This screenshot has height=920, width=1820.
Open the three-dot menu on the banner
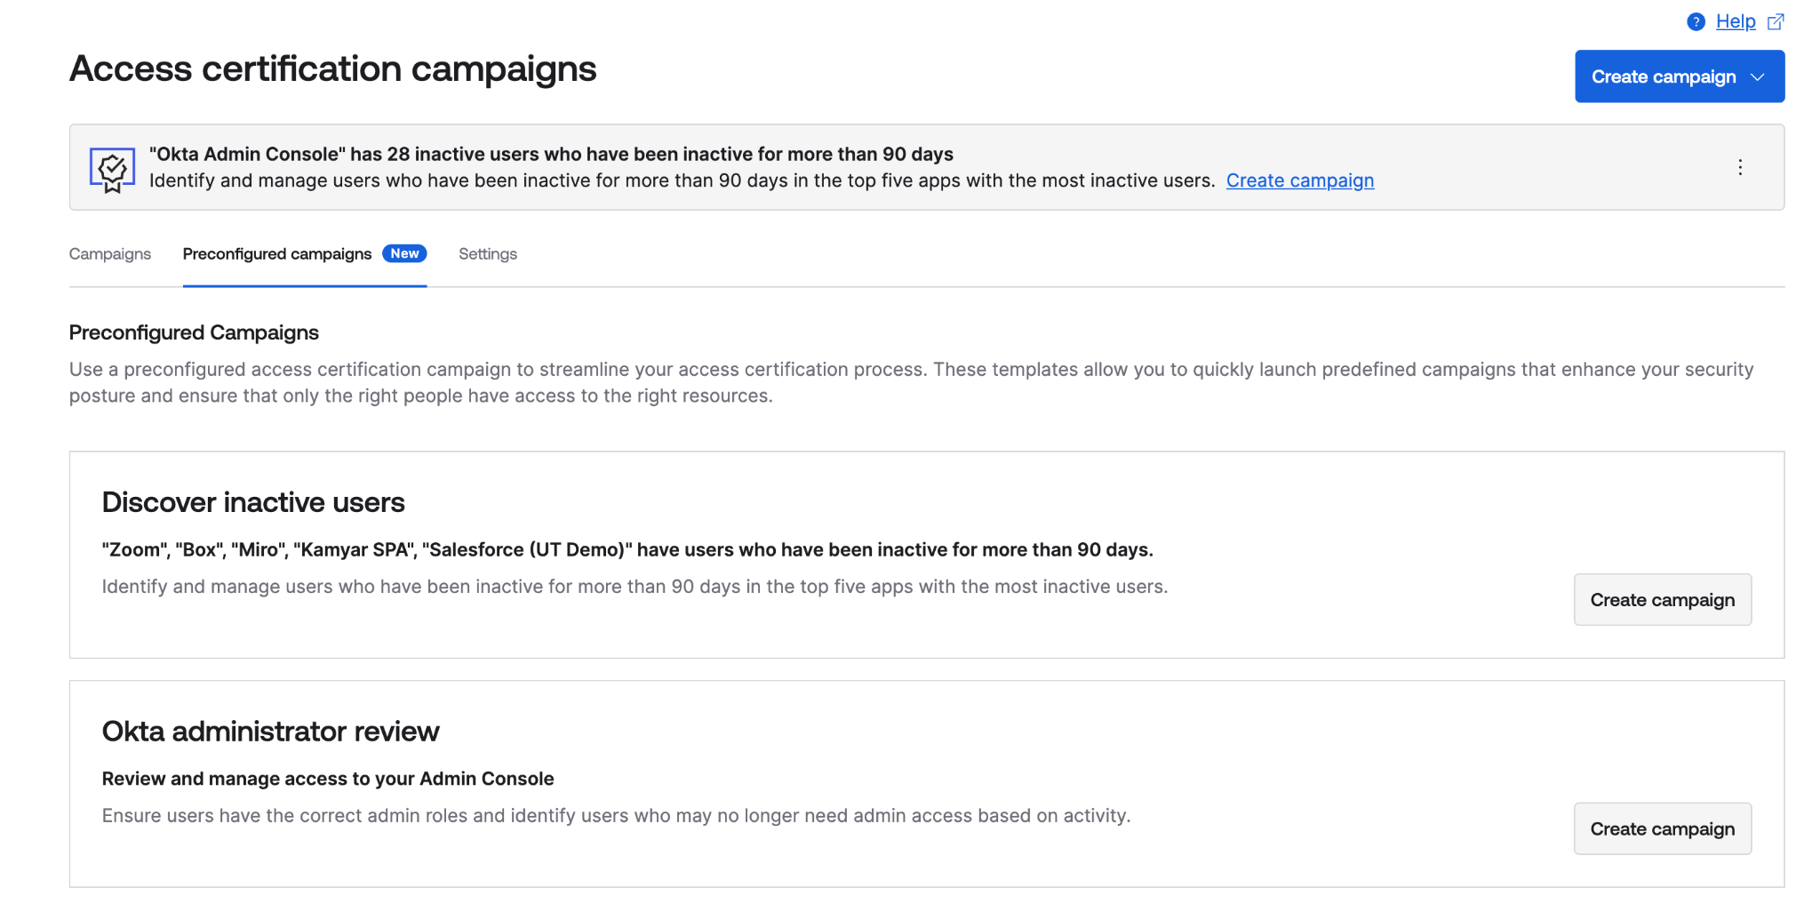pyautogui.click(x=1740, y=167)
